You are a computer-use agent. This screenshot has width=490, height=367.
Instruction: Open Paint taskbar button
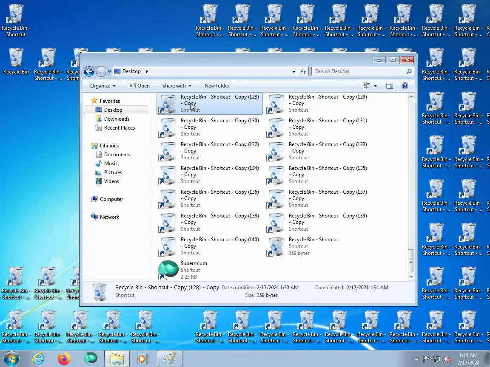(169, 359)
